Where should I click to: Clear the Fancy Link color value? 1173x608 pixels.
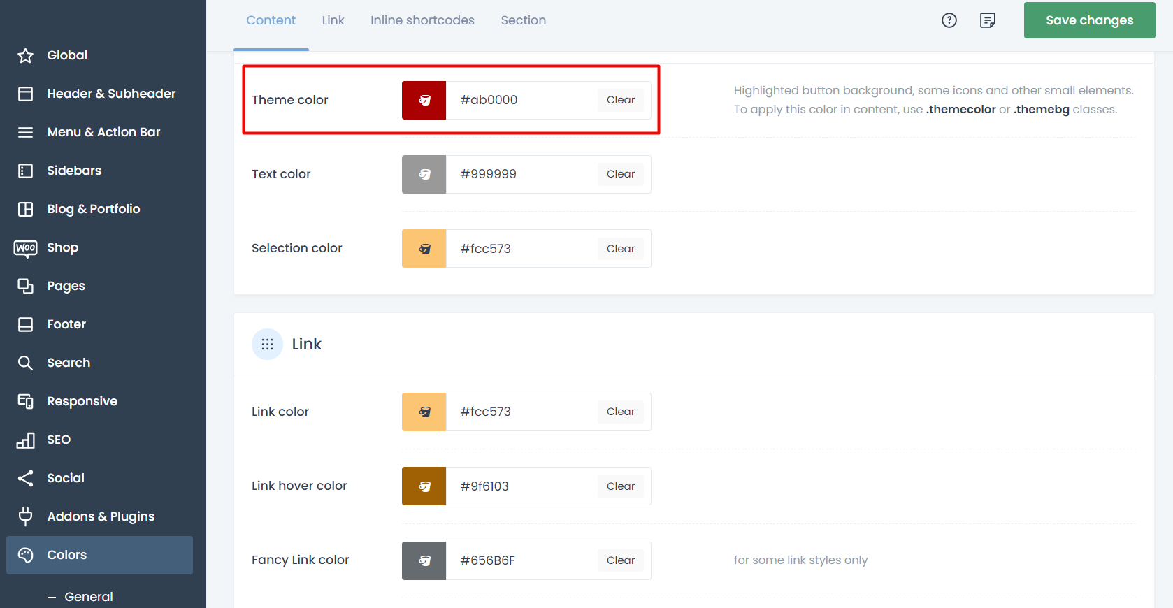[621, 560]
